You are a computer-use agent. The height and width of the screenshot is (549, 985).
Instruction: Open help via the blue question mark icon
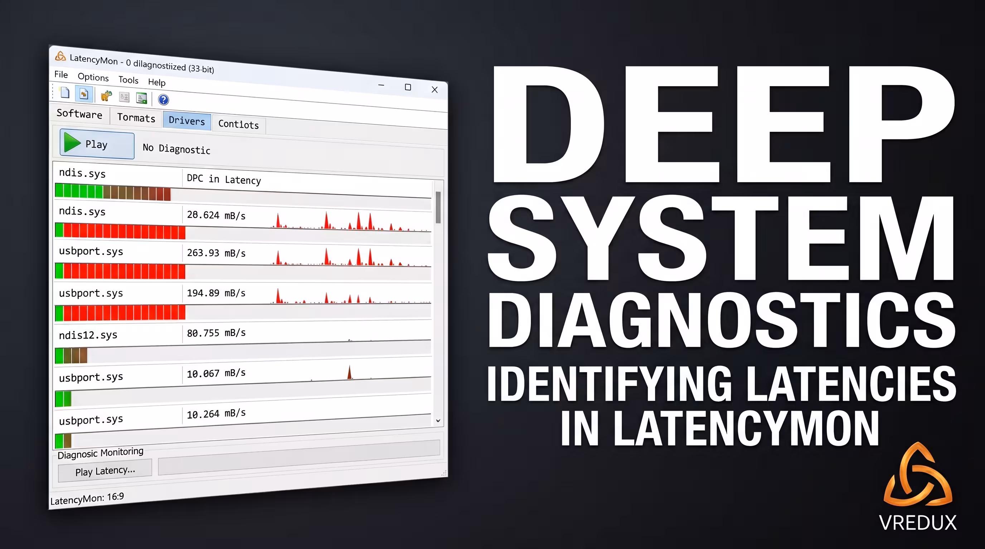pyautogui.click(x=163, y=100)
